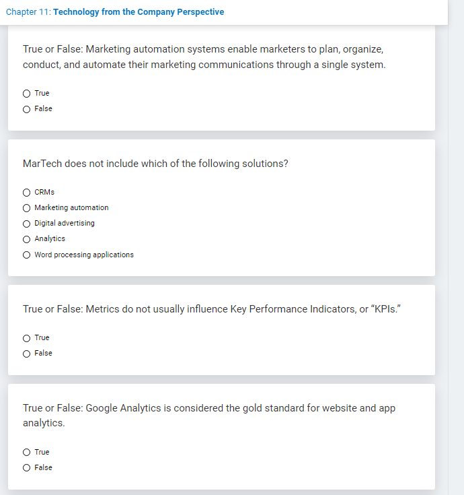
Task: Pick the Digital advertising radio option
Action: [x=27, y=224]
